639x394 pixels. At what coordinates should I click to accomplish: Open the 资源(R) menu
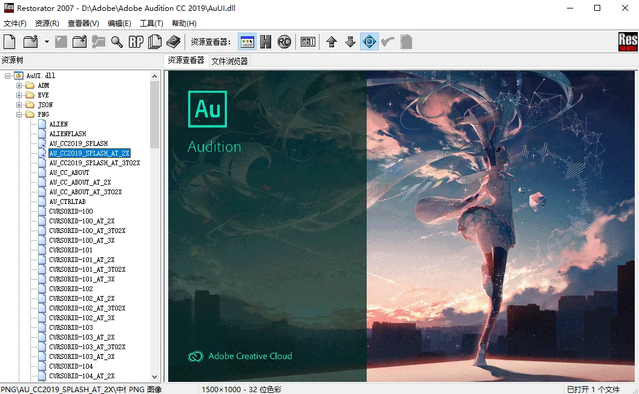[x=47, y=23]
